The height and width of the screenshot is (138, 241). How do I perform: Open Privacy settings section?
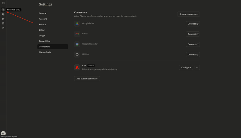(x=42, y=24)
